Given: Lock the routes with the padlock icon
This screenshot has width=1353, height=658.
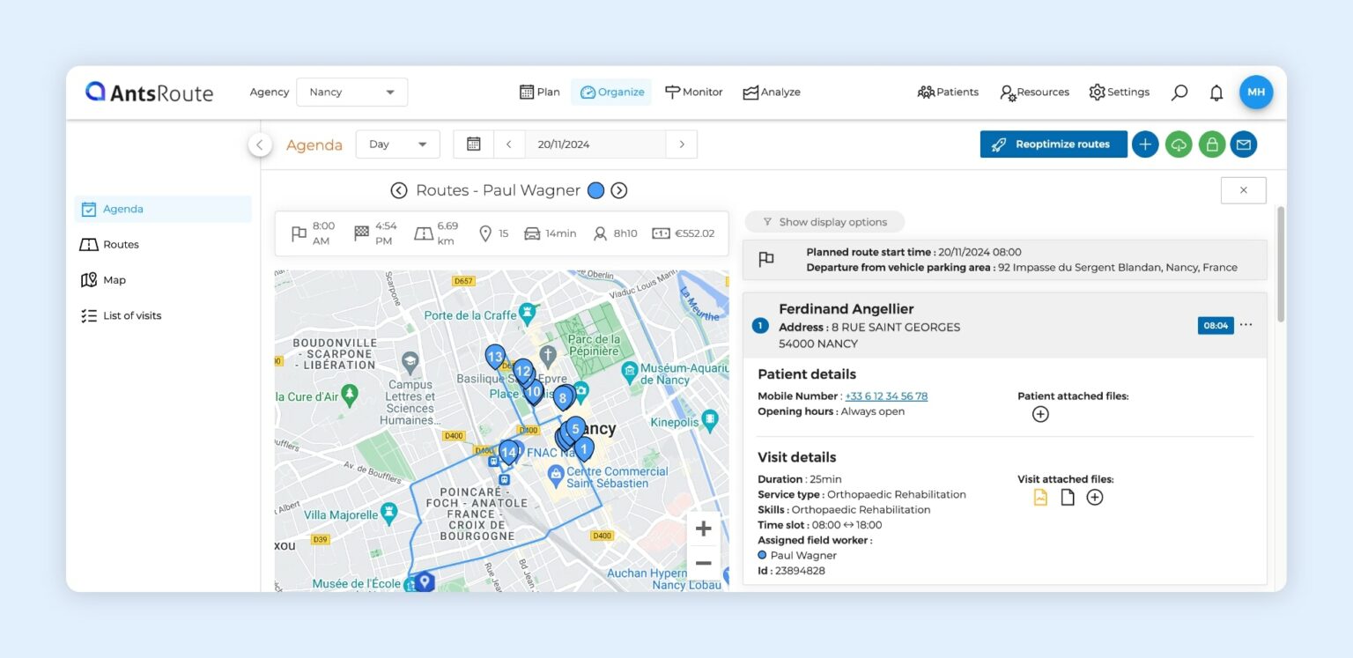Looking at the screenshot, I should click(x=1211, y=144).
